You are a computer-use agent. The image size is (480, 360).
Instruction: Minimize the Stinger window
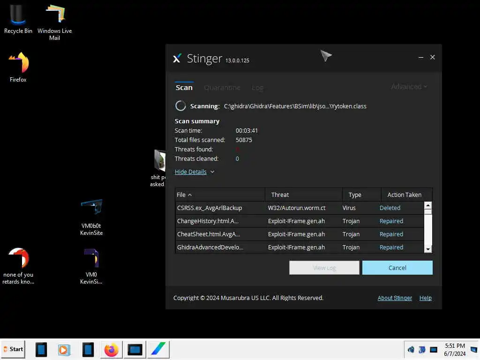pyautogui.click(x=420, y=57)
